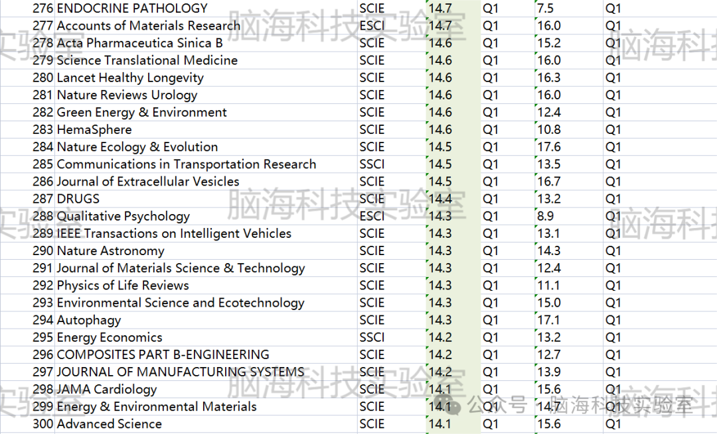Click the cell showing 17.1 for Autophagy
This screenshot has height=434, width=717.
pyautogui.click(x=551, y=319)
